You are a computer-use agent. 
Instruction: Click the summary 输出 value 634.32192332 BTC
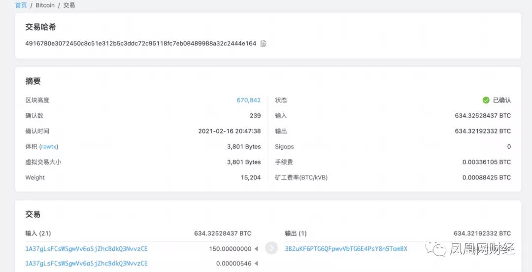pos(483,131)
